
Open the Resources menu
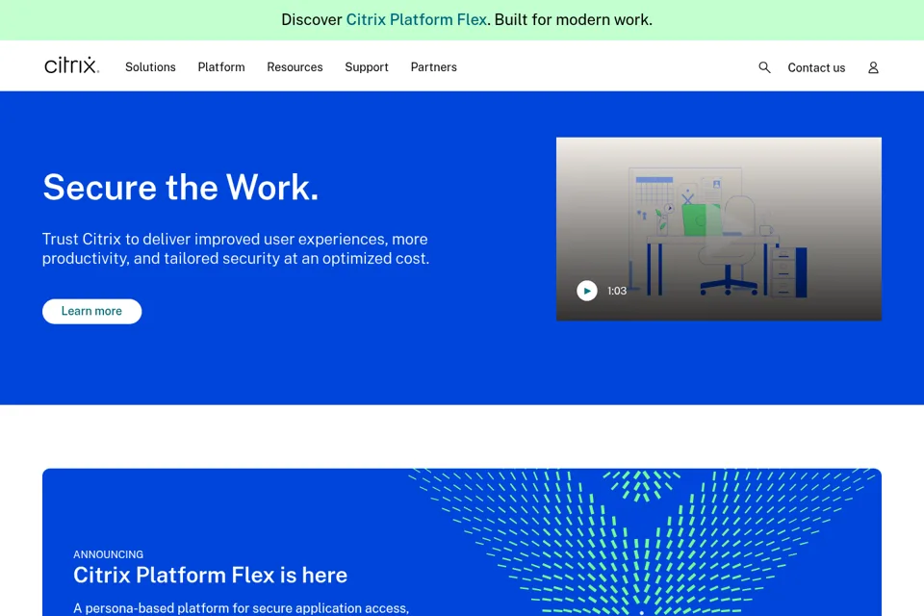coord(295,67)
